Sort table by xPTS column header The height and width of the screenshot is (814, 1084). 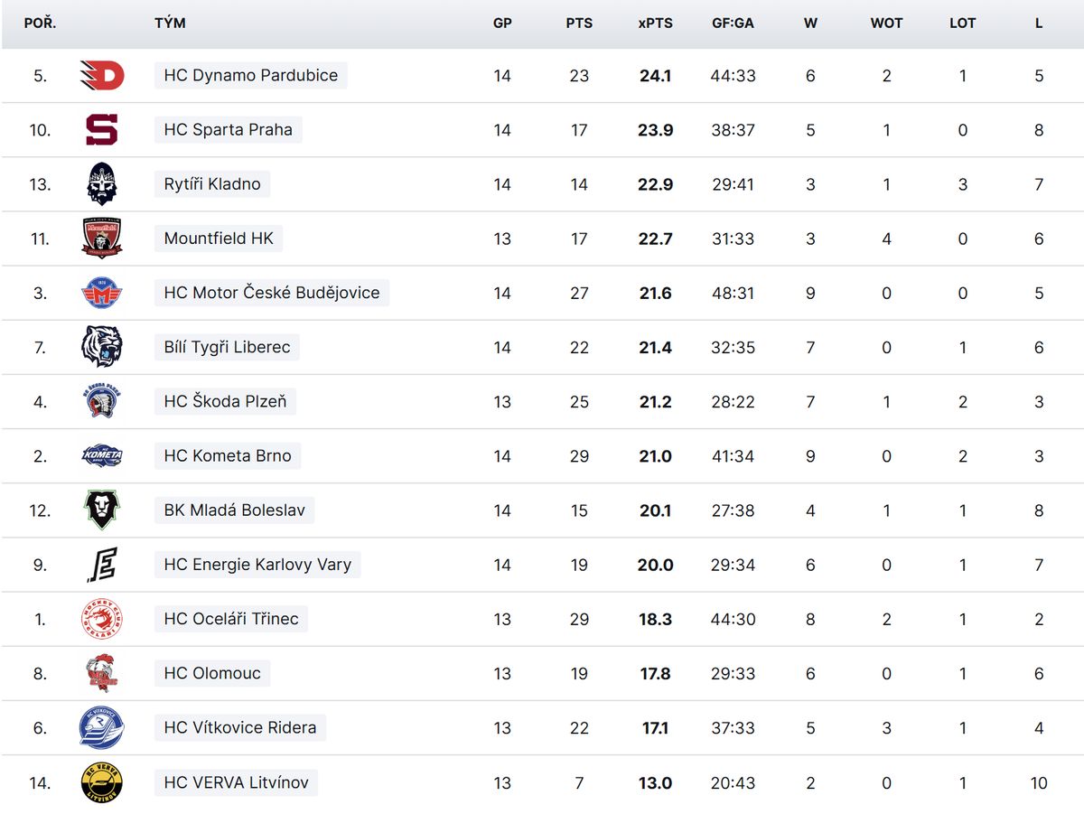coord(655,23)
